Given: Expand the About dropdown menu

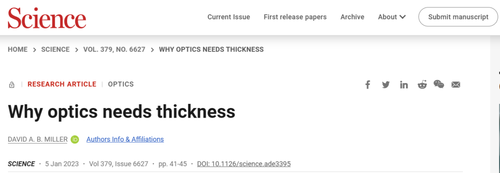Looking at the screenshot, I should (392, 17).
